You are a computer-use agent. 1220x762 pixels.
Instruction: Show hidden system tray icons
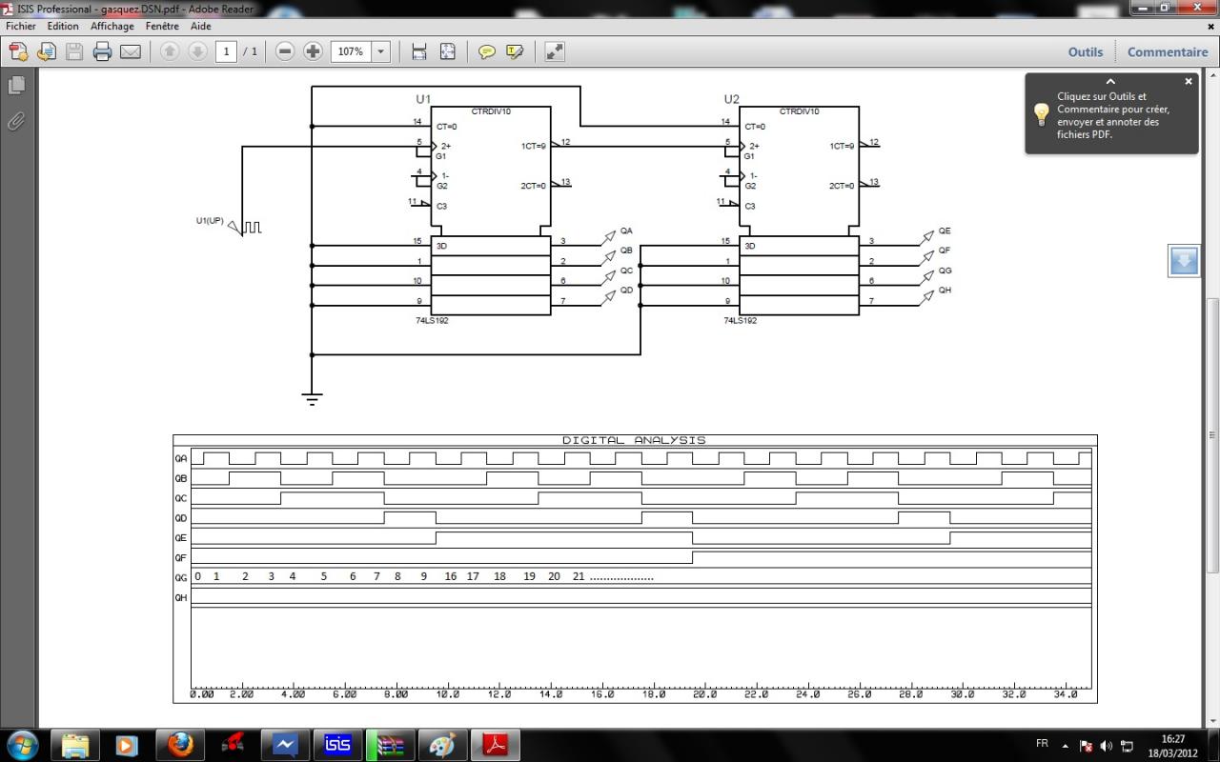[1066, 746]
